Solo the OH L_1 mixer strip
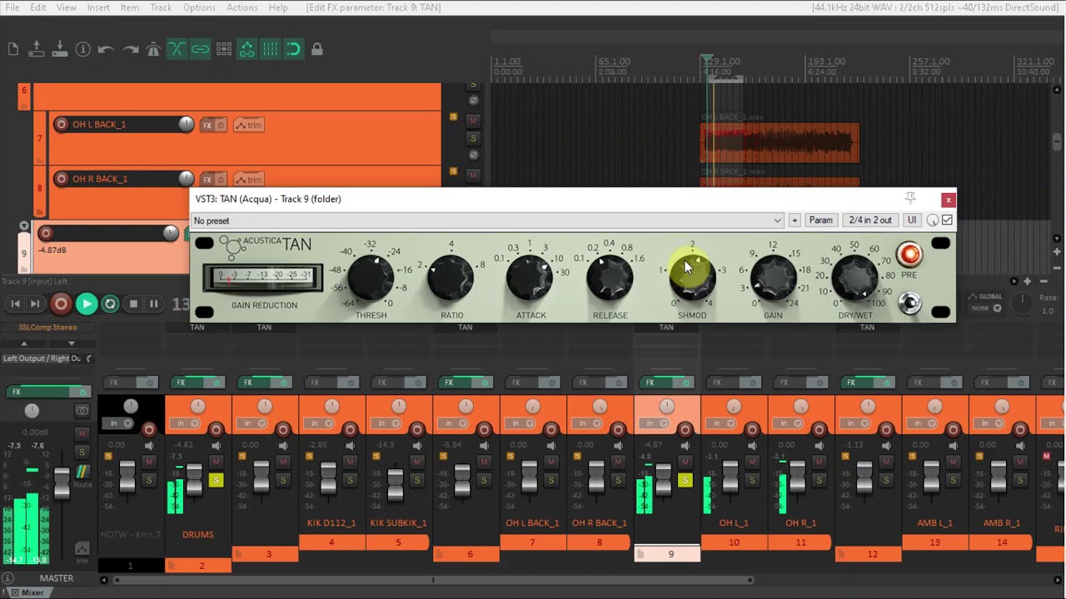 (752, 480)
